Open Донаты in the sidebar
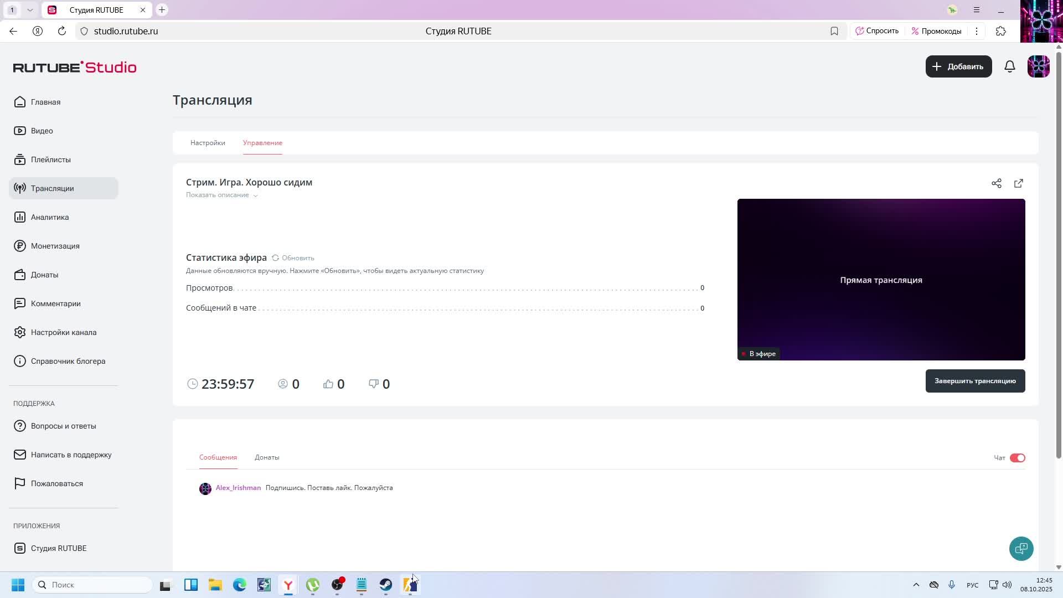Image resolution: width=1063 pixels, height=598 pixels. [44, 275]
